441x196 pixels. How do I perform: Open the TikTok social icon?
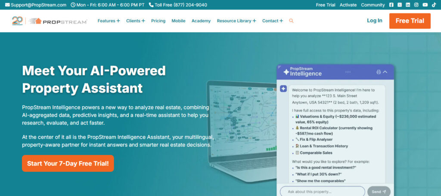click(434, 5)
